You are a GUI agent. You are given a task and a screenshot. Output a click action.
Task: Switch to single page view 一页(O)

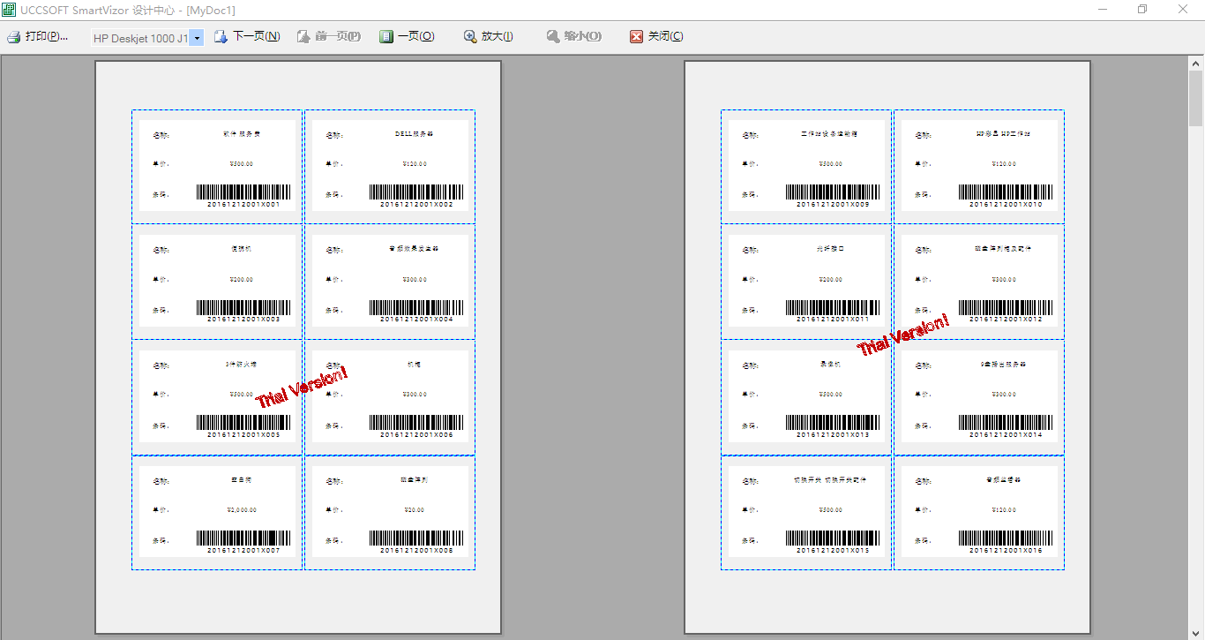tap(407, 36)
